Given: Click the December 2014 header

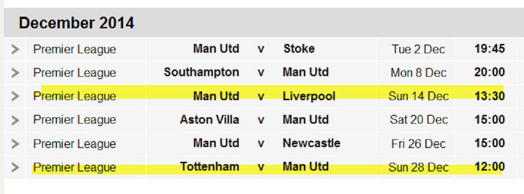Looking at the screenshot, I should coord(76,23).
